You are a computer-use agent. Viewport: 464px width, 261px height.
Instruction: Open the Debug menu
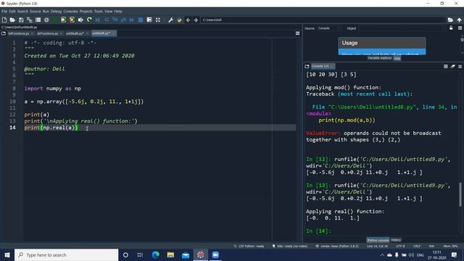(x=56, y=12)
